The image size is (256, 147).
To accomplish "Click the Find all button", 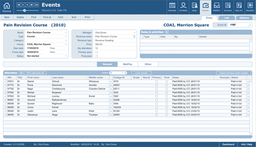I will click(47, 17).
